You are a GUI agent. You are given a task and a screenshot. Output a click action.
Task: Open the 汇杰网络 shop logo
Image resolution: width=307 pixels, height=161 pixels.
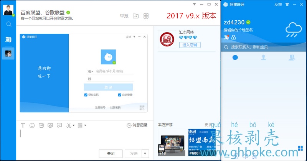167,39
